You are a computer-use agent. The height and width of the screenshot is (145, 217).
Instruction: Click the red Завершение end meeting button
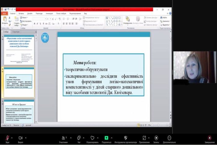209,138
